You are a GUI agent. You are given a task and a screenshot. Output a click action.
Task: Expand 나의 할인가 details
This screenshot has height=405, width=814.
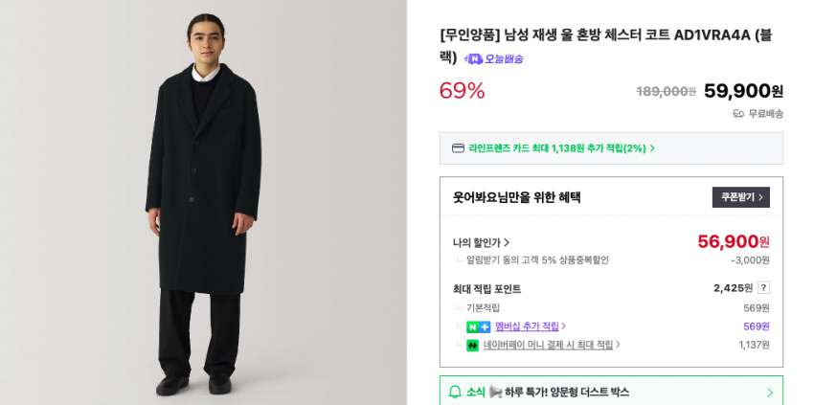click(482, 242)
